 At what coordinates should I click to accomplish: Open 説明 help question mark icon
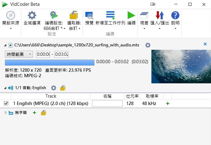click(x=175, y=15)
